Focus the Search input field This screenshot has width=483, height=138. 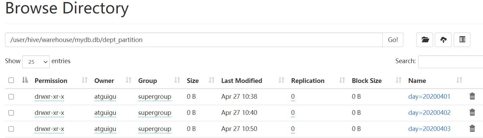coord(450,62)
